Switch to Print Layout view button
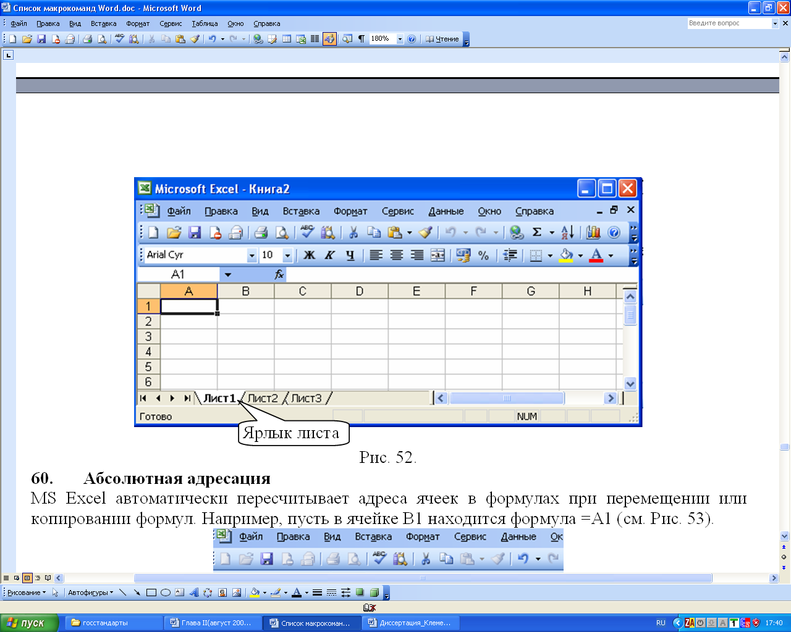This screenshot has width=791, height=632. pos(27,578)
